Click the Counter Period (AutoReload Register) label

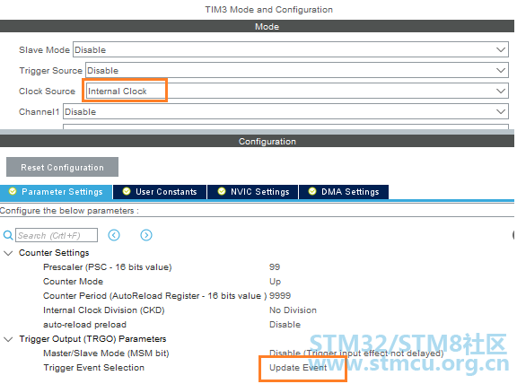coord(155,296)
